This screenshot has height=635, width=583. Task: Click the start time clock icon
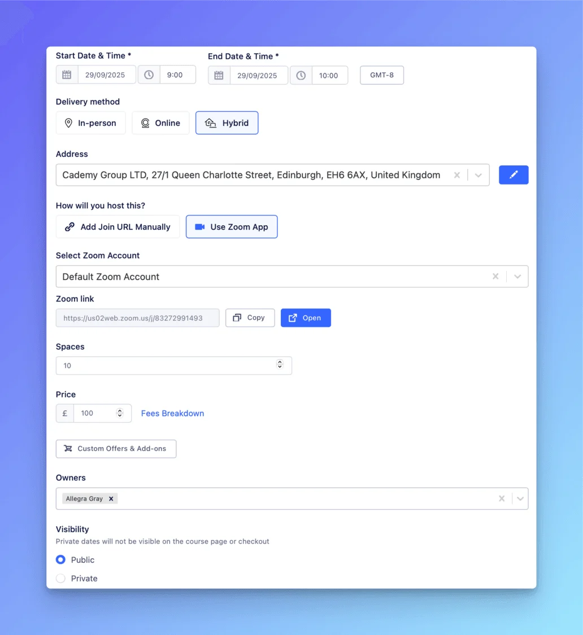click(x=149, y=75)
